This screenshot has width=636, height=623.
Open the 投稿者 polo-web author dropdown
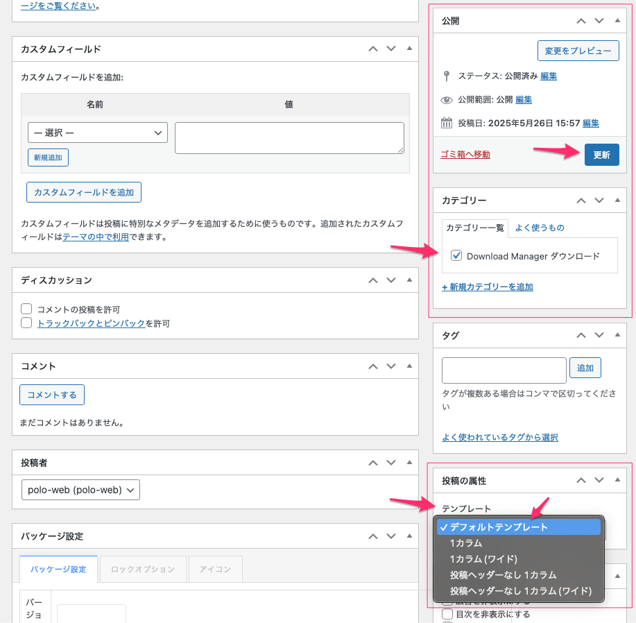(x=80, y=490)
